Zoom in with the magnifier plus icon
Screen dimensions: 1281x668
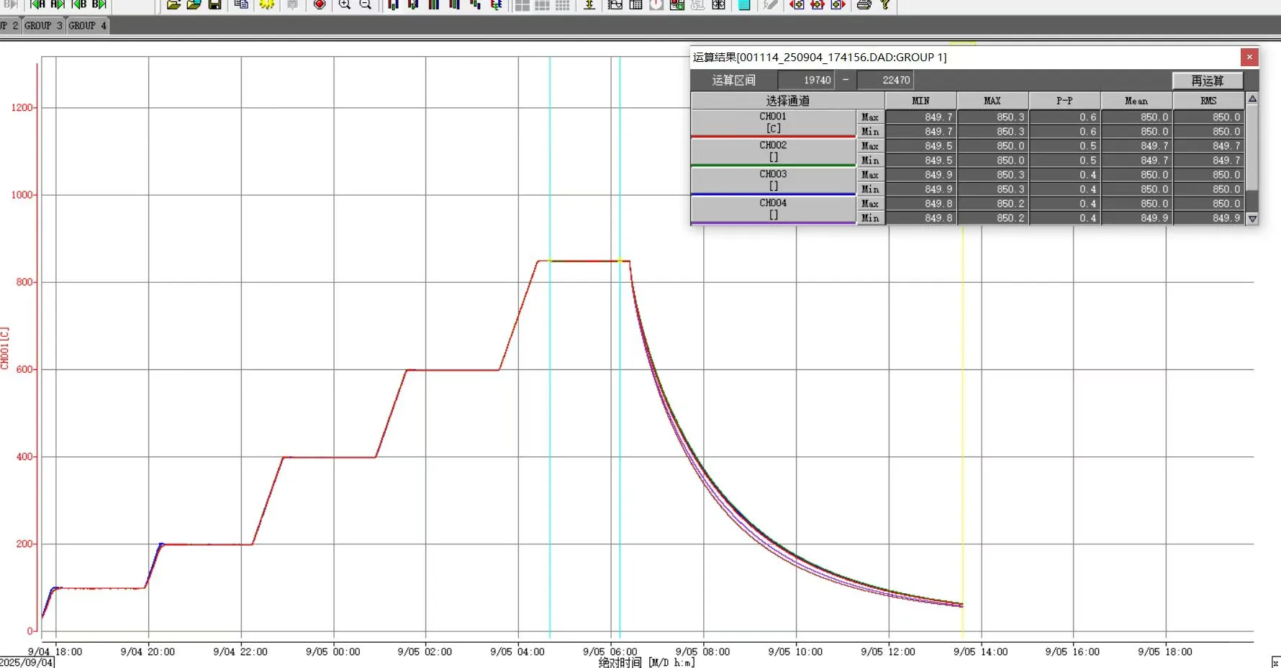pyautogui.click(x=345, y=4)
